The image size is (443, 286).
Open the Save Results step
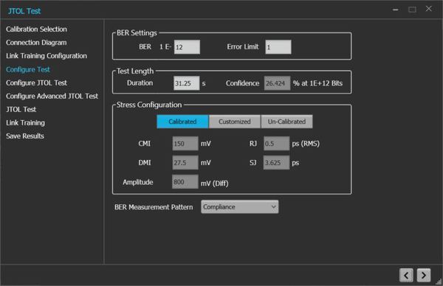(25, 136)
